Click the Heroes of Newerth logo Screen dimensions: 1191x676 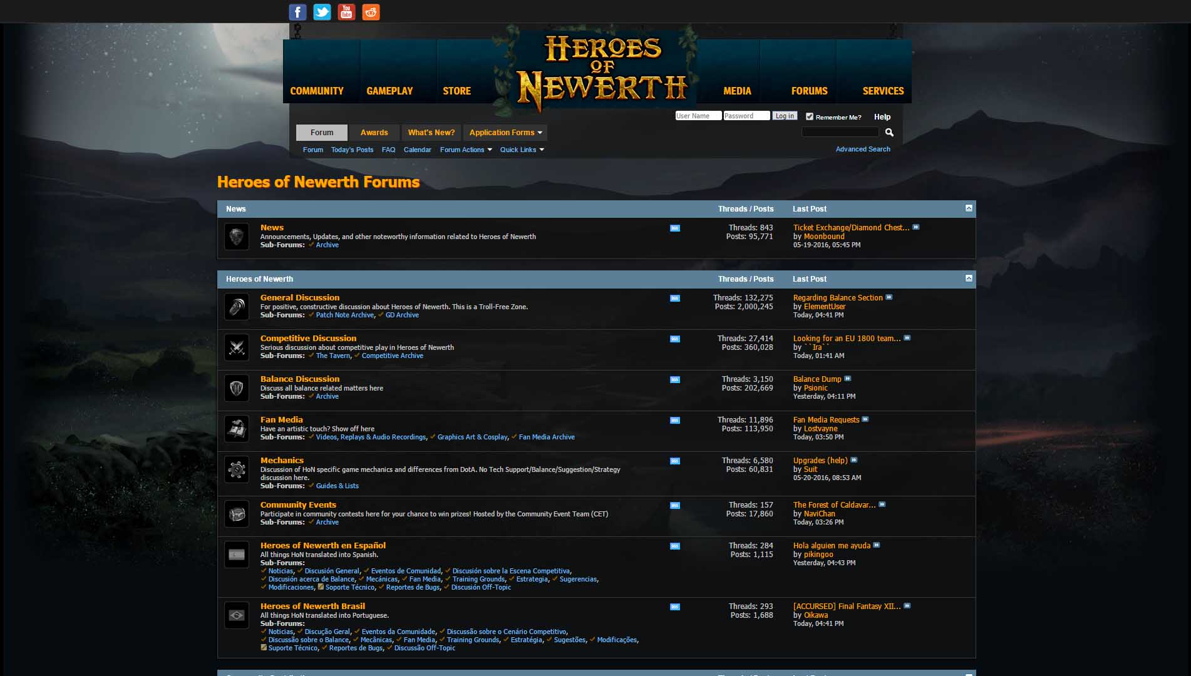pyautogui.click(x=602, y=72)
